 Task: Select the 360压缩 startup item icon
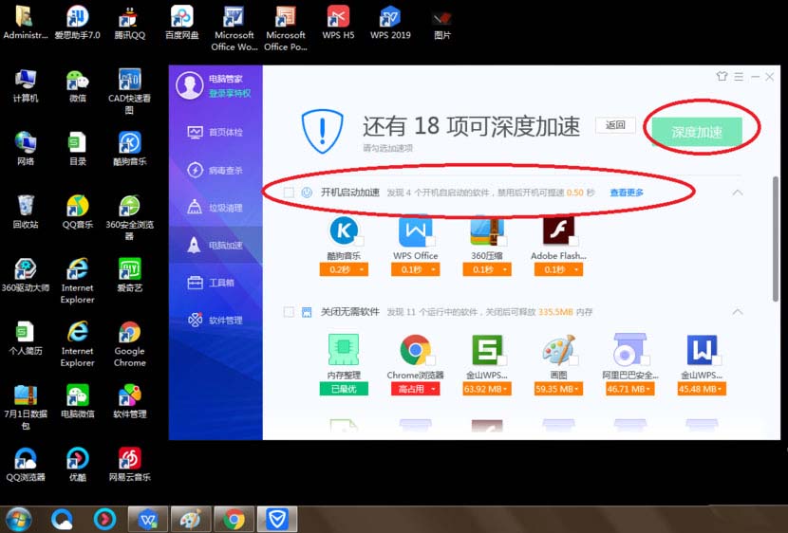pyautogui.click(x=486, y=230)
